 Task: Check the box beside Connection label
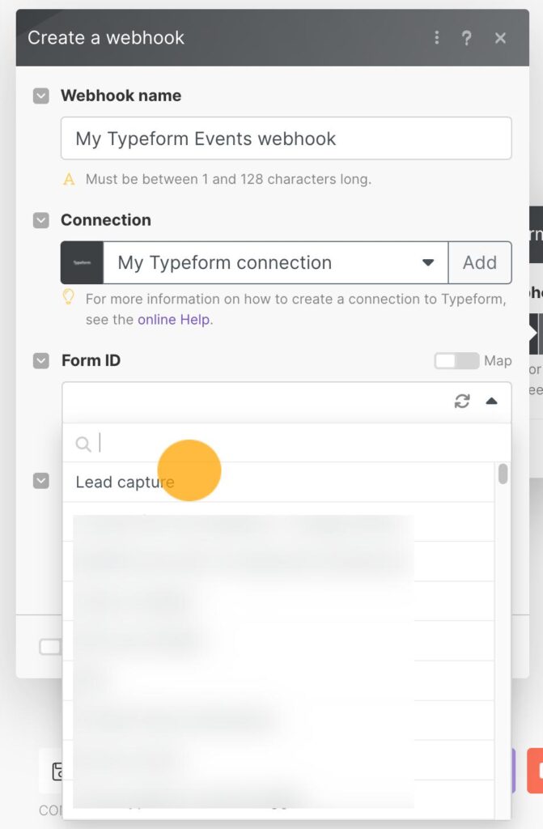(x=40, y=220)
